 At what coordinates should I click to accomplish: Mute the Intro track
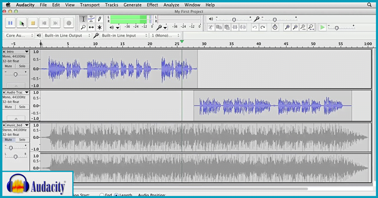click(8, 66)
